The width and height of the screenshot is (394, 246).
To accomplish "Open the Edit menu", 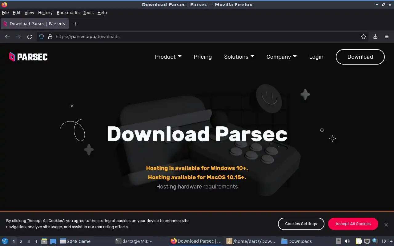I will (x=17, y=13).
